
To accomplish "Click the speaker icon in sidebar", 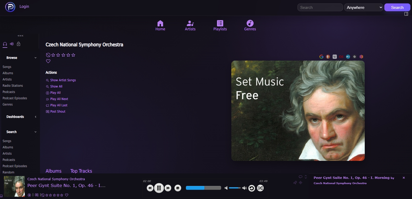I will 12,44.
